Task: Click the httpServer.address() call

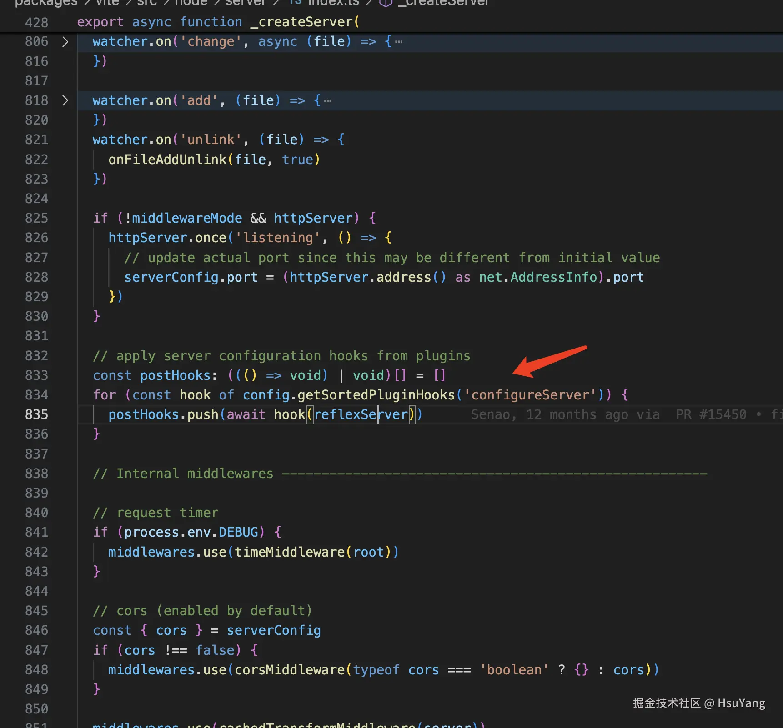Action: pyautogui.click(x=368, y=277)
